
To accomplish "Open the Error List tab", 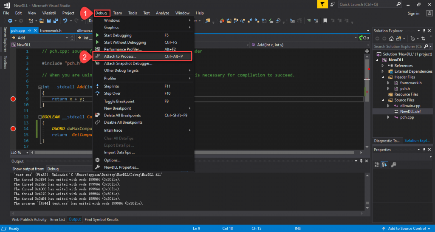I will coord(57,220).
